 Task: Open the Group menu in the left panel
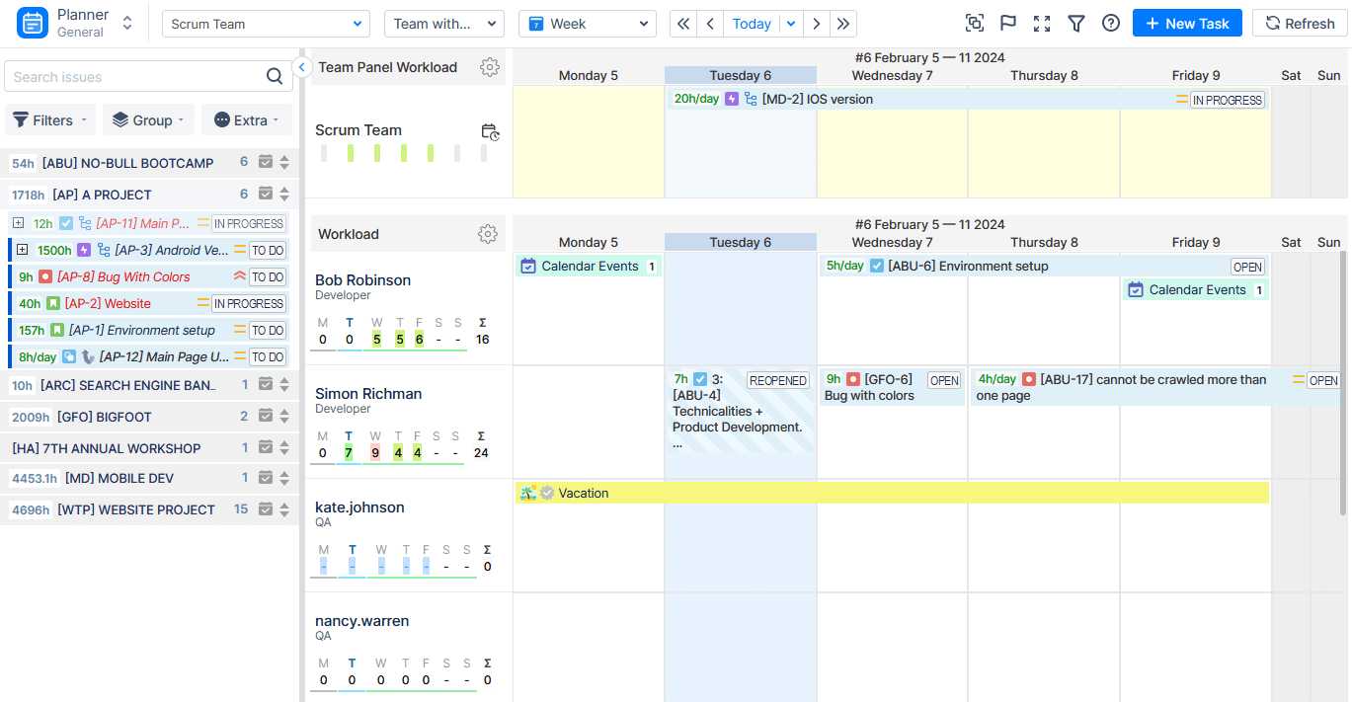tap(148, 119)
